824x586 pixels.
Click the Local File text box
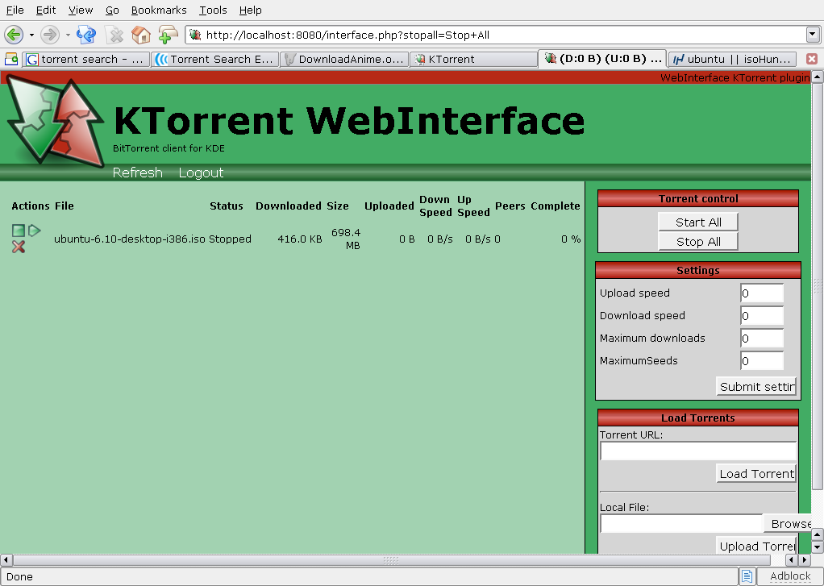pyautogui.click(x=681, y=523)
